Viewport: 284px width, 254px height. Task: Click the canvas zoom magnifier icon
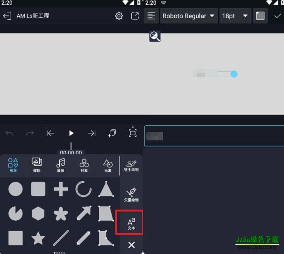tap(155, 36)
